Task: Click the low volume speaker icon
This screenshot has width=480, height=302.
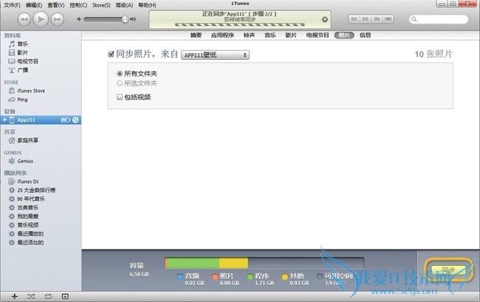Action: click(x=79, y=19)
